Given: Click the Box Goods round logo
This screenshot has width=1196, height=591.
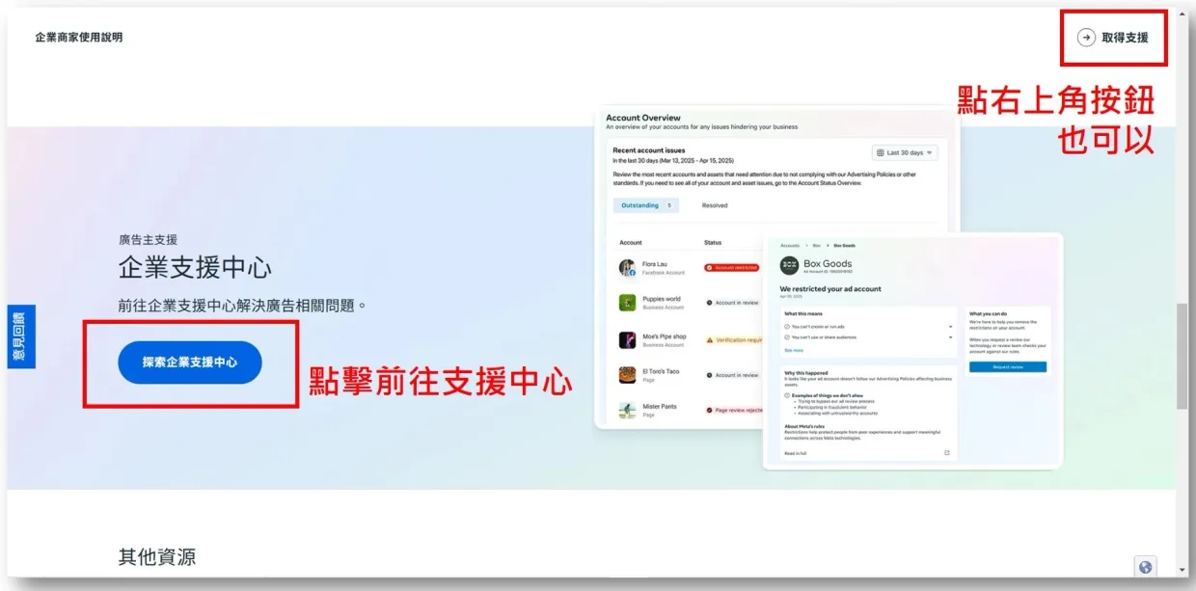Looking at the screenshot, I should pos(789,265).
